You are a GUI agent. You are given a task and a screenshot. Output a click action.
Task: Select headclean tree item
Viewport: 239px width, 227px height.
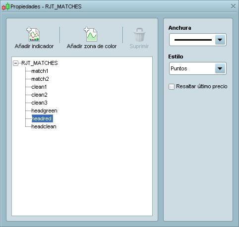[x=44, y=126]
